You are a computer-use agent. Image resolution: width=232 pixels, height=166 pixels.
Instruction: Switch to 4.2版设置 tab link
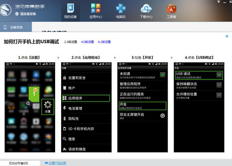click(x=104, y=42)
